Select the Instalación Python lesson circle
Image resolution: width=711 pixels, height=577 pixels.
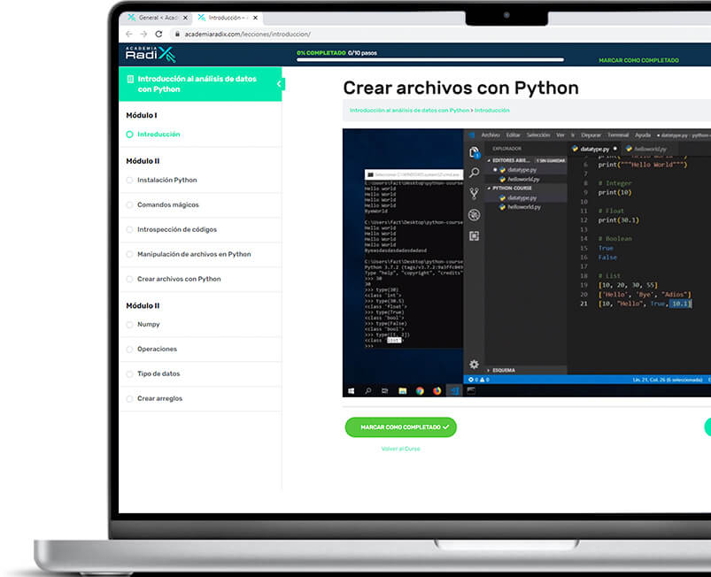pyautogui.click(x=130, y=181)
